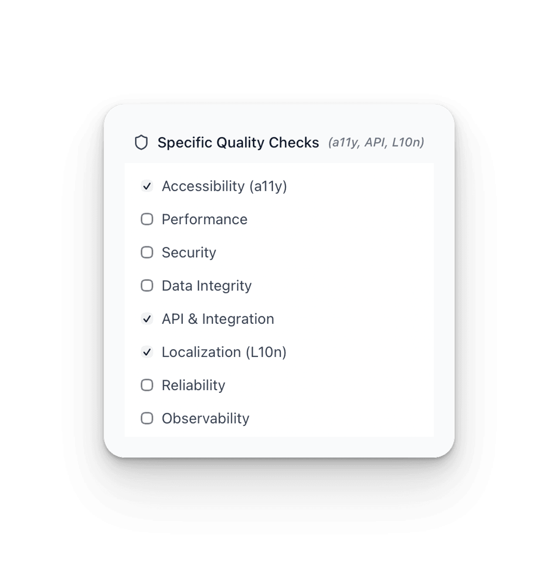Click the Localization (L10n) label
558x561 pixels.
pos(225,352)
